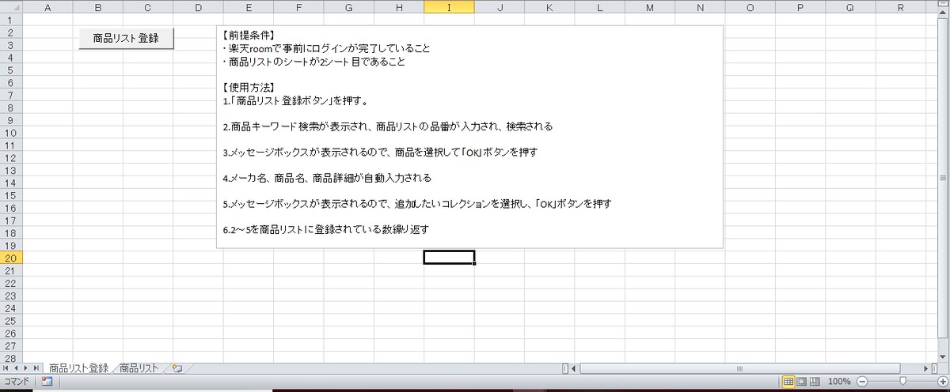Click horizontal scrollbar right arrow
The height and width of the screenshot is (392, 950).
pyautogui.click(x=927, y=368)
